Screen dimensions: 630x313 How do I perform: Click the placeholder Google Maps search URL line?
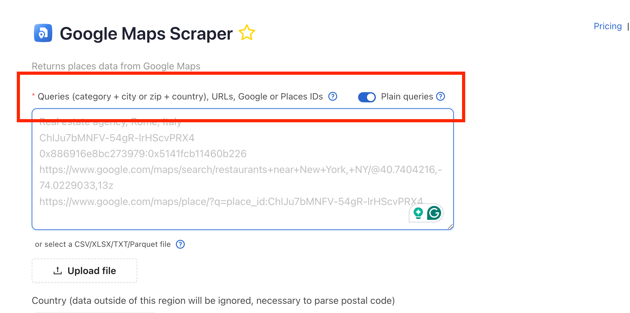tap(241, 177)
